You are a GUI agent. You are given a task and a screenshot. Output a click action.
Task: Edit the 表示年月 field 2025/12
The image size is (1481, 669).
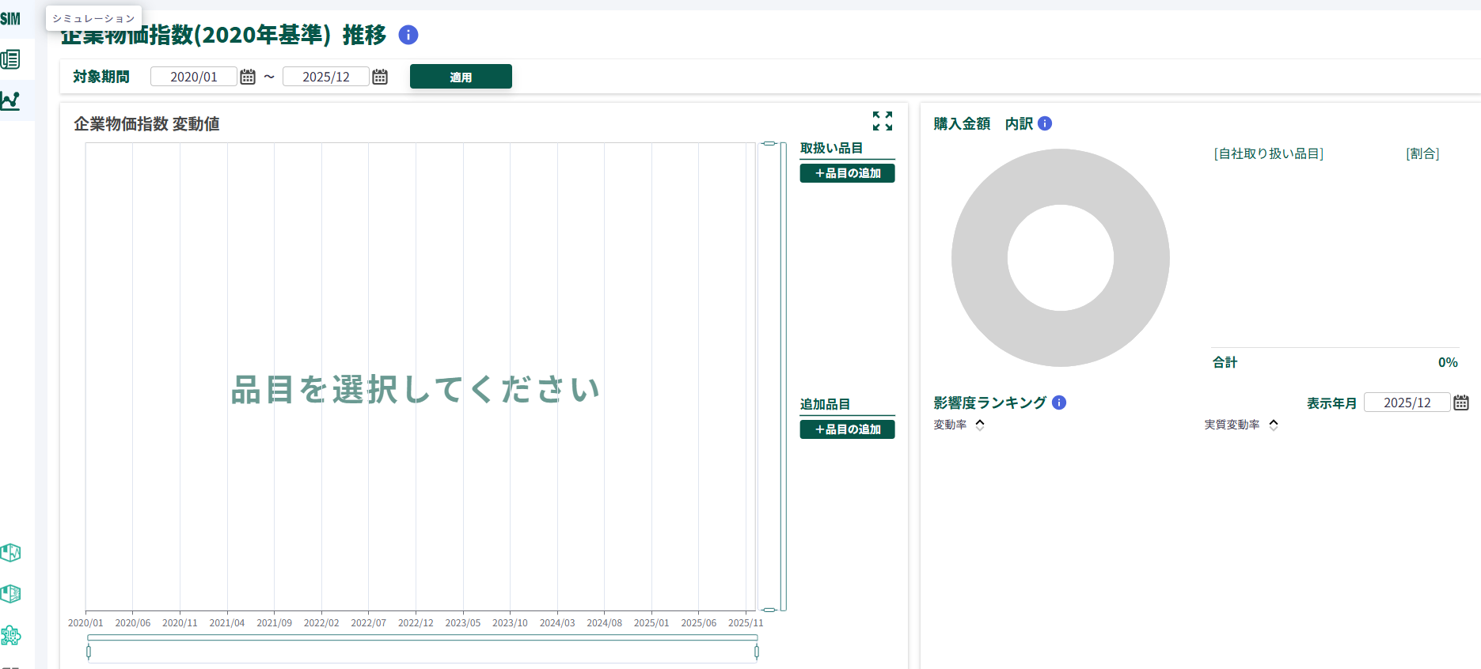pyautogui.click(x=1407, y=403)
